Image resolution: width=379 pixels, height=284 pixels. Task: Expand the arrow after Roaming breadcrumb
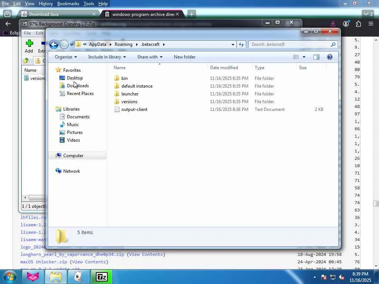tap(137, 44)
